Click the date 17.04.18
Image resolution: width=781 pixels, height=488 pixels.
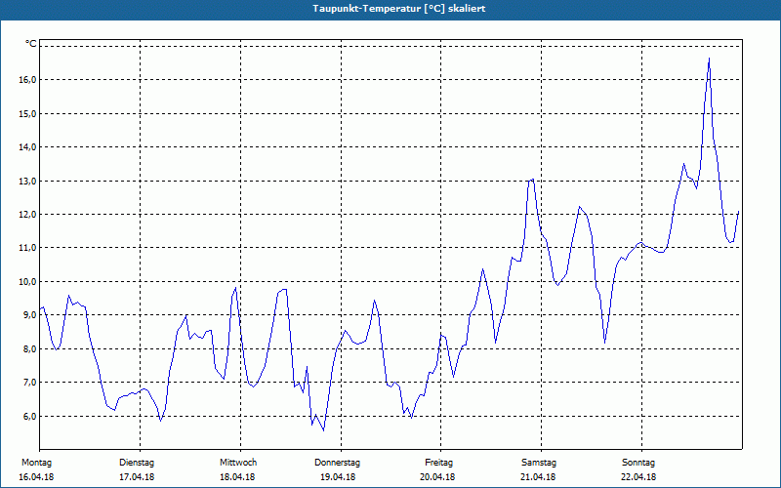click(x=137, y=477)
